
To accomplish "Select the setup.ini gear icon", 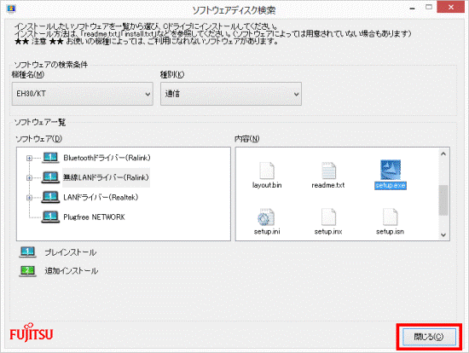I will [x=266, y=217].
